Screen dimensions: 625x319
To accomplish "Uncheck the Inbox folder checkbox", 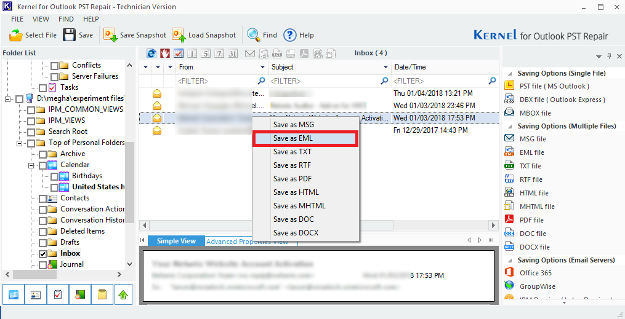I will coord(42,253).
